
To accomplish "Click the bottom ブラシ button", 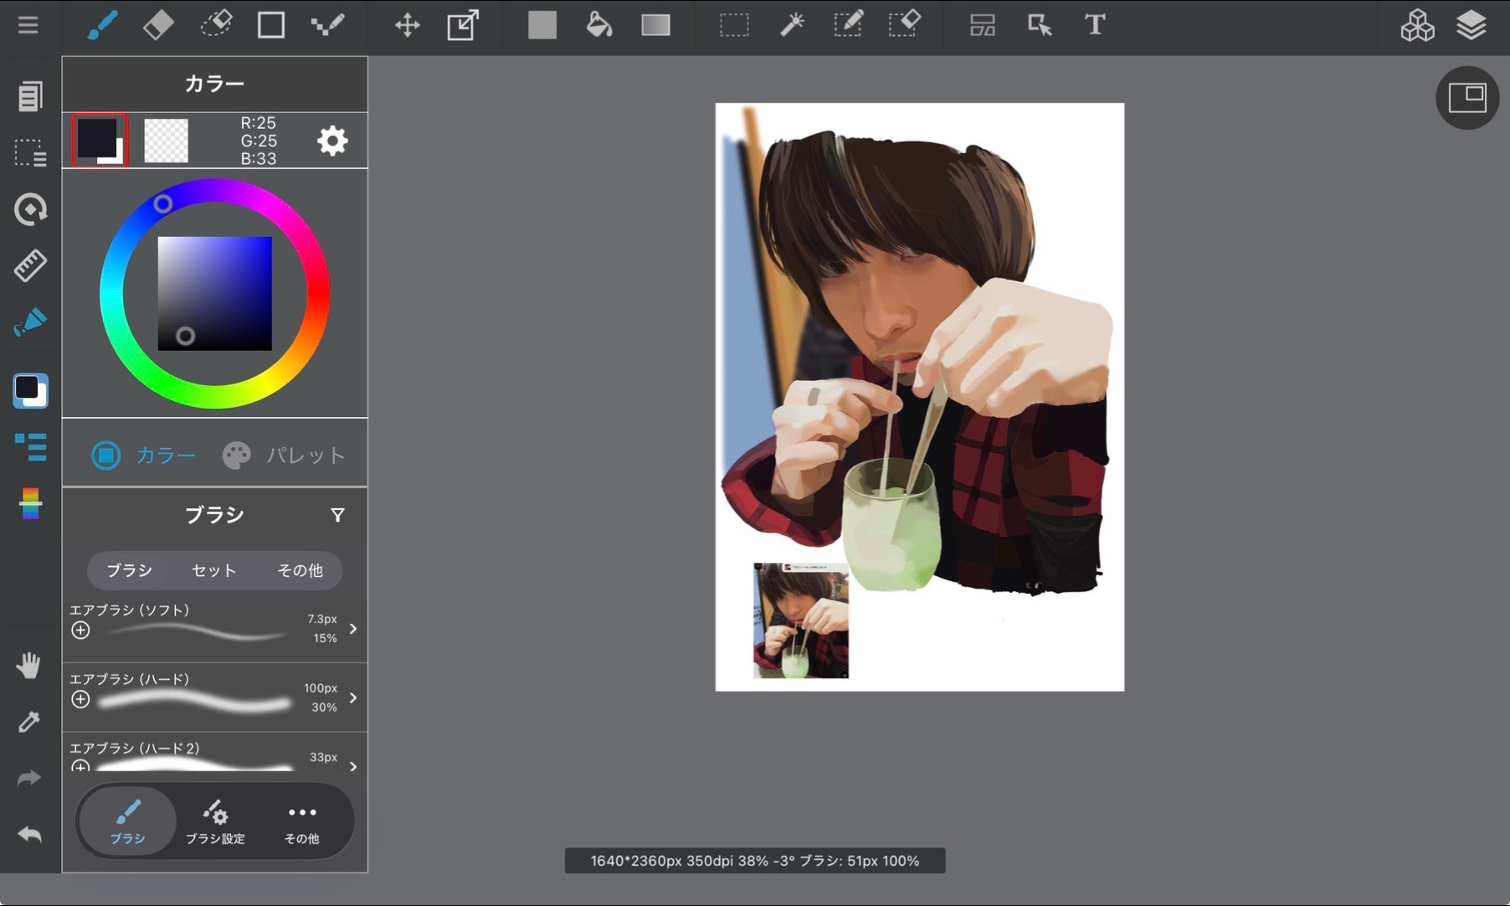I will coord(127,822).
